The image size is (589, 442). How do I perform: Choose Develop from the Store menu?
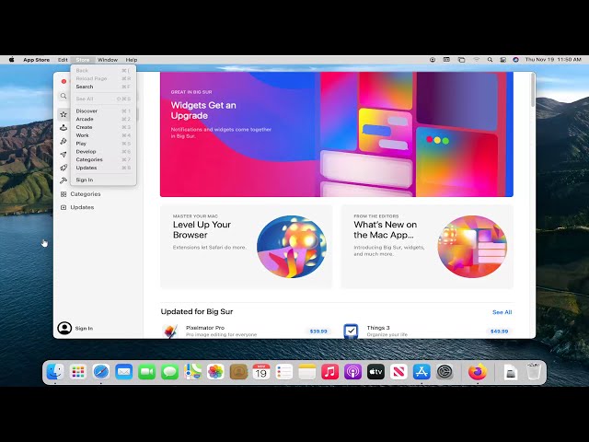pyautogui.click(x=103, y=151)
